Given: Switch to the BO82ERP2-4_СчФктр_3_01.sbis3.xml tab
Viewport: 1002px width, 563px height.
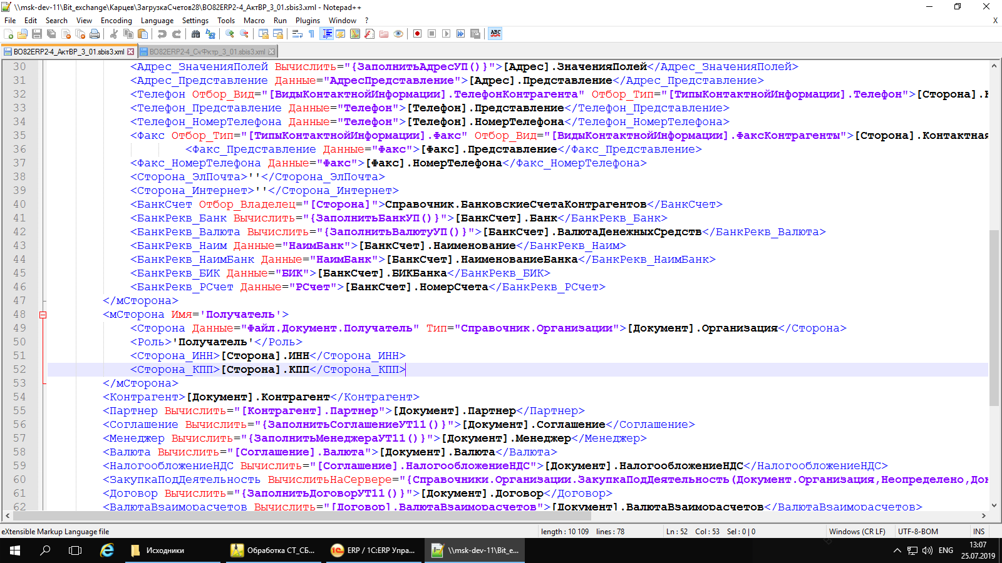Looking at the screenshot, I should pyautogui.click(x=207, y=51).
